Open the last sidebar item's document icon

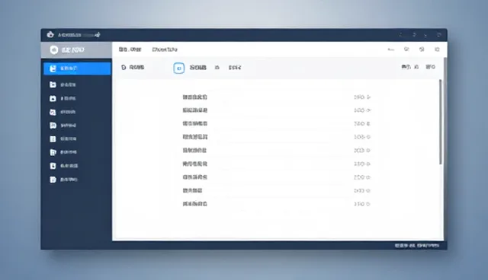[53, 180]
